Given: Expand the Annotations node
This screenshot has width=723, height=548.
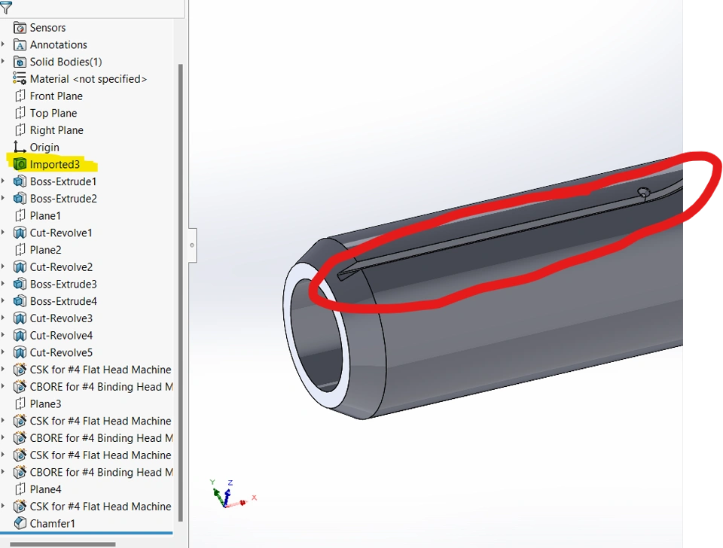Looking at the screenshot, I should click(3, 44).
